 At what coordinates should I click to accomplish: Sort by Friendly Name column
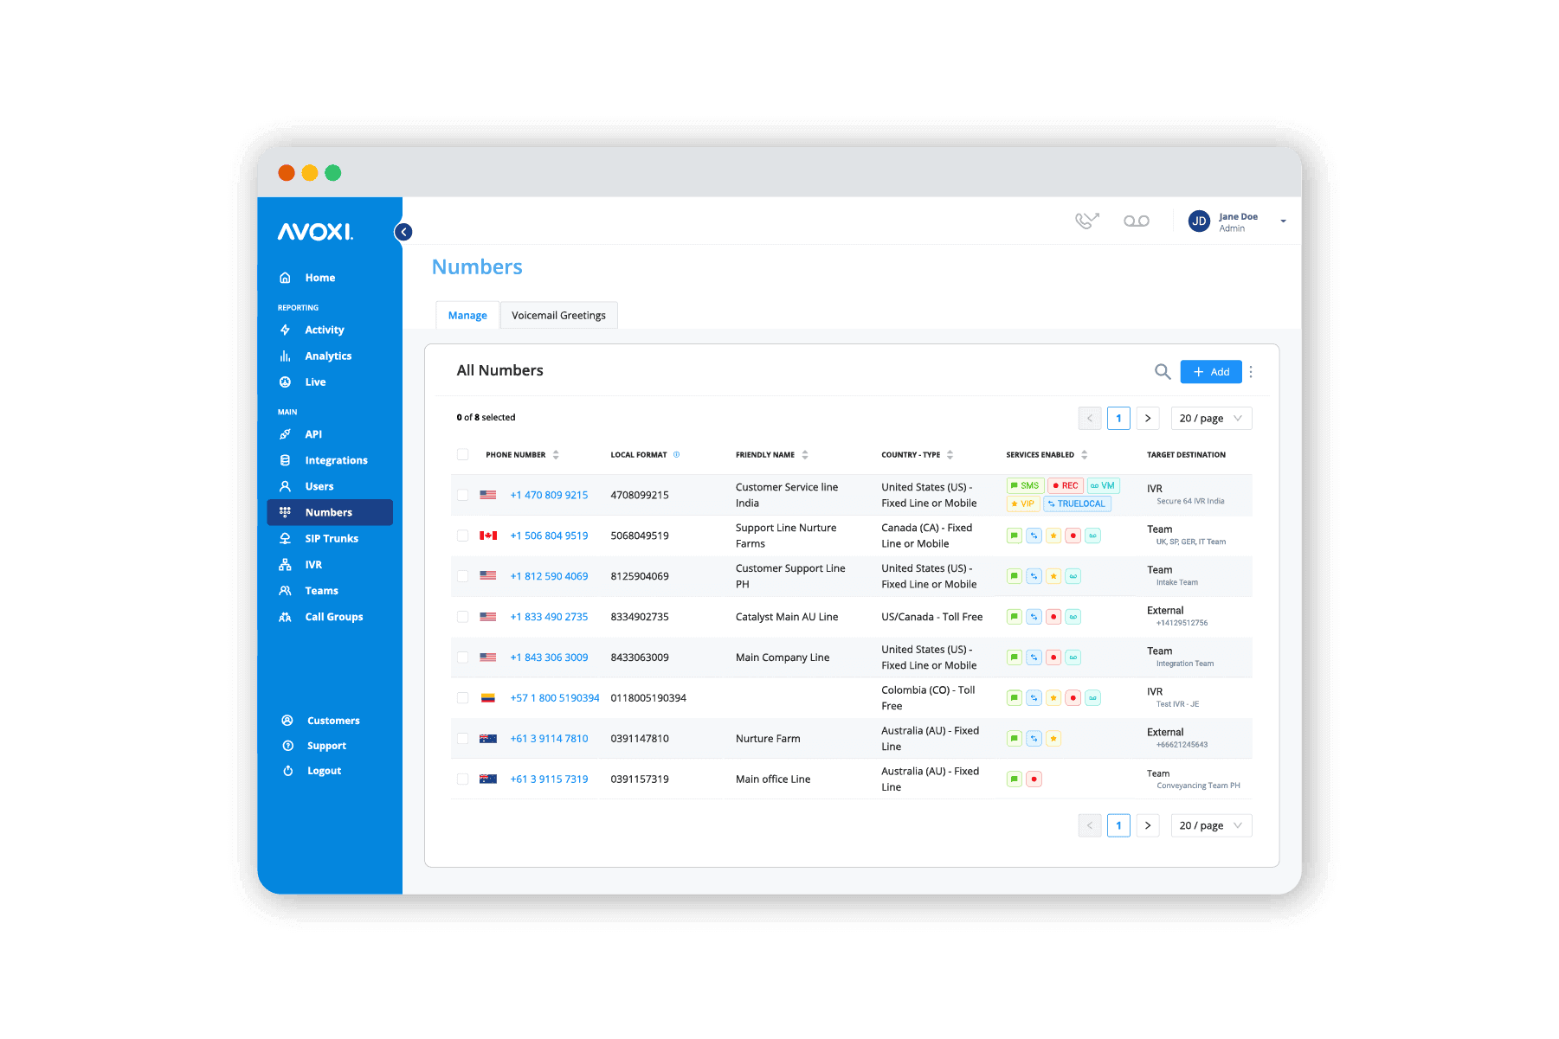(x=805, y=454)
